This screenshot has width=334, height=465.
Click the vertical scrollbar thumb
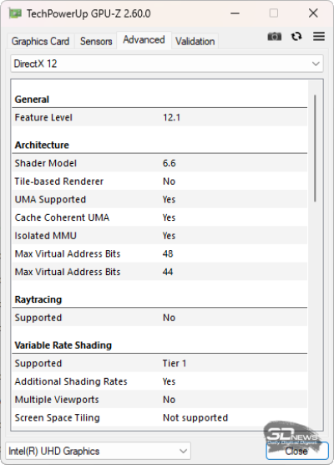tap(315, 148)
